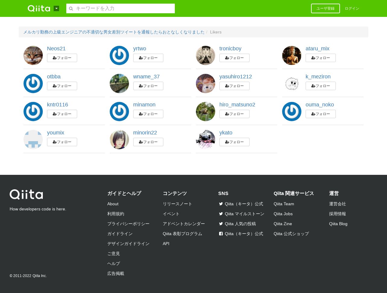Open Twitter Qiita(キータ)公式 link
The height and width of the screenshot is (293, 387).
coord(241,204)
